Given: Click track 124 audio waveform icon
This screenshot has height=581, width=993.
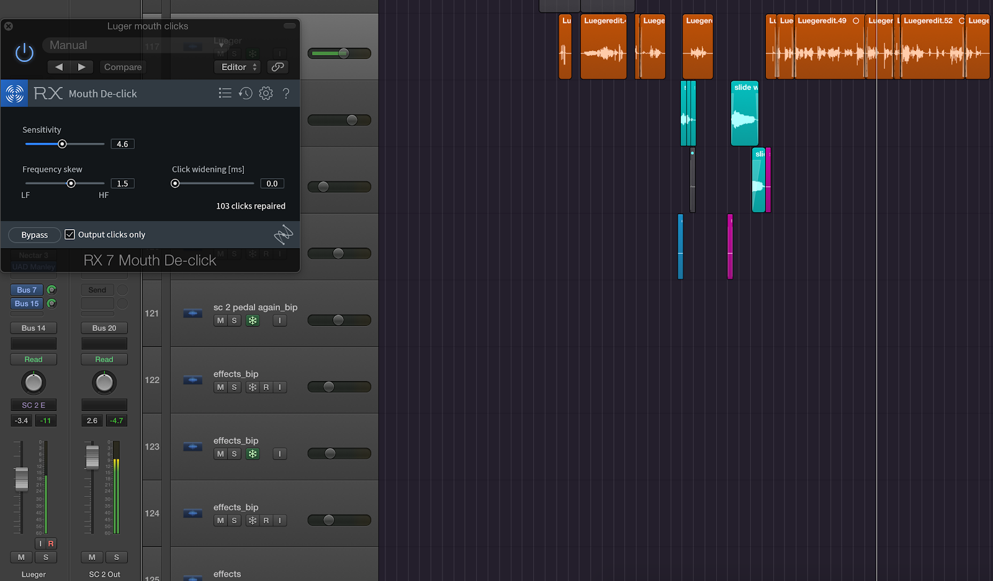Looking at the screenshot, I should (193, 513).
